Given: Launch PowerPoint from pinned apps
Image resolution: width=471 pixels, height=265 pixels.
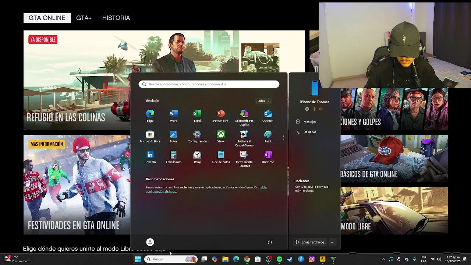Looking at the screenshot, I should 221,116.
